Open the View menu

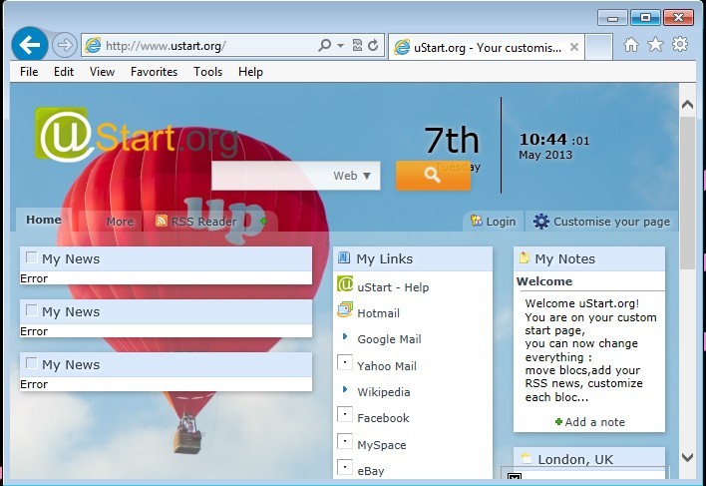(x=102, y=72)
